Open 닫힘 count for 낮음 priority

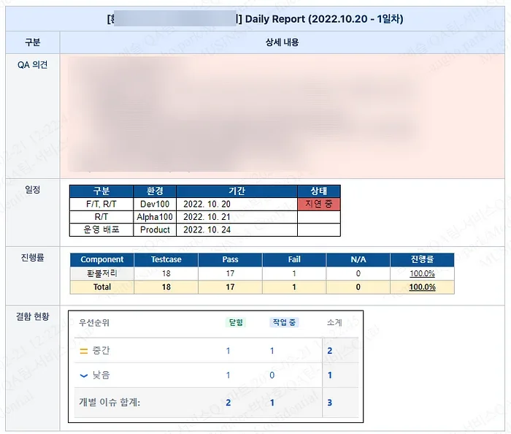(228, 376)
